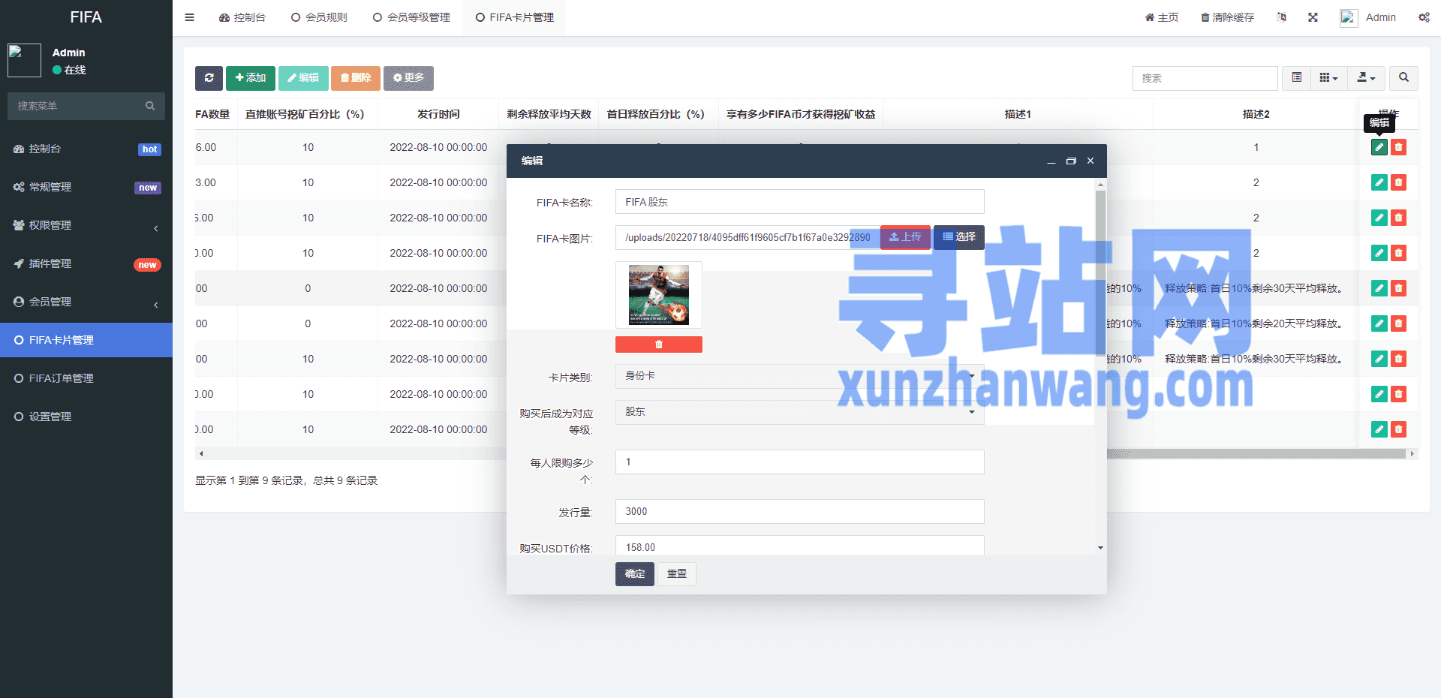1441x698 pixels.
Task: Toggle the sidebar hamburger menu
Action: tap(189, 17)
